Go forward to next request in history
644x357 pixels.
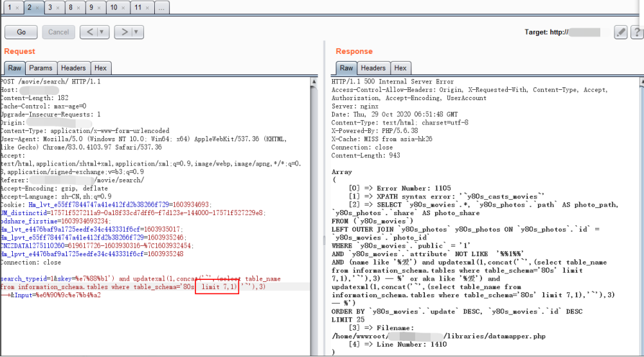click(x=123, y=32)
